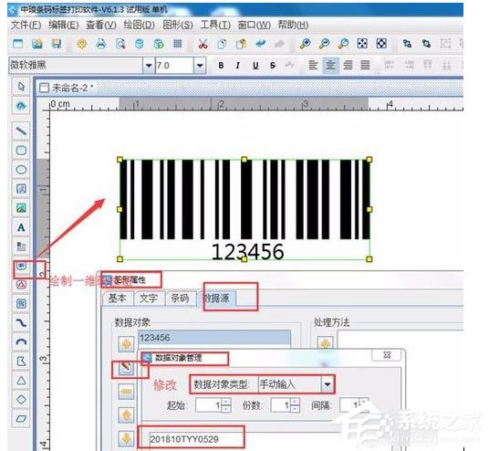This screenshot has height=451, width=489.
Task: Select the line drawing tool
Action: pos(21,131)
